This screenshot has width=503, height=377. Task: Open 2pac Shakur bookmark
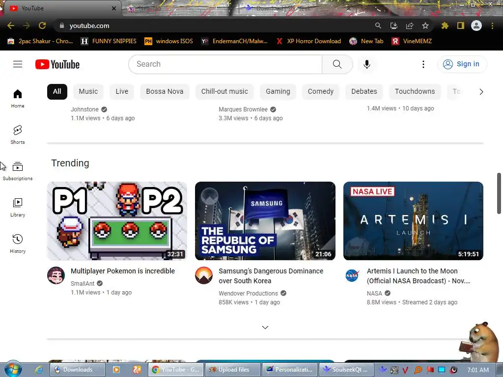(x=40, y=41)
